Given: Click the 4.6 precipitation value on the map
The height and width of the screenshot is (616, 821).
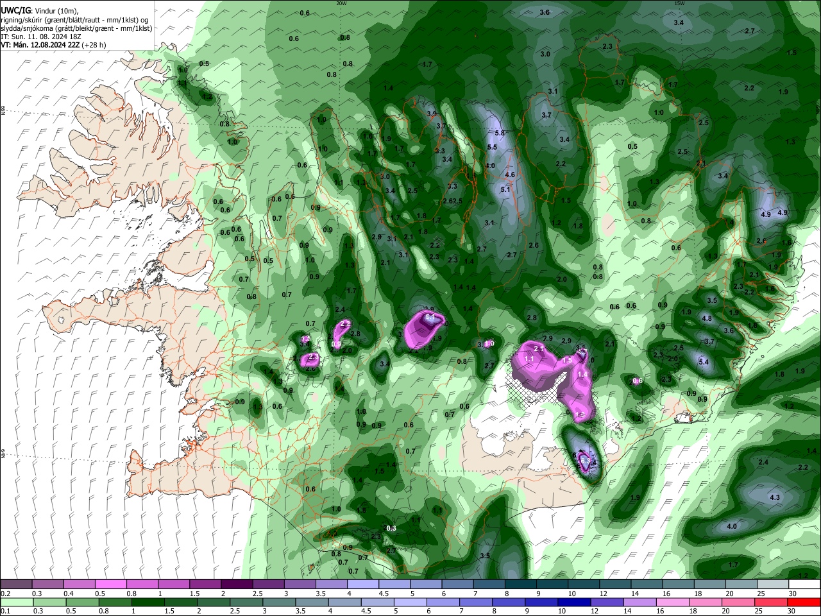Looking at the screenshot, I should coord(511,175).
